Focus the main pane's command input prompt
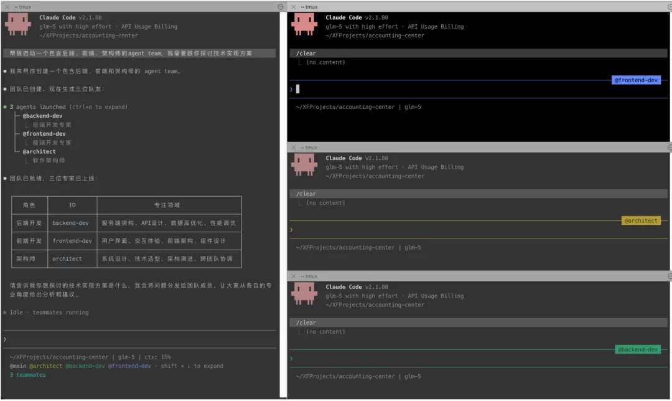Viewport: 672px width, 401px height. 139,339
